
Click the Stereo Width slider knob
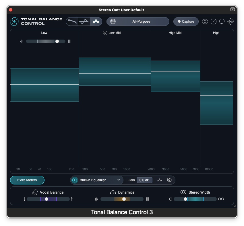(x=185, y=199)
